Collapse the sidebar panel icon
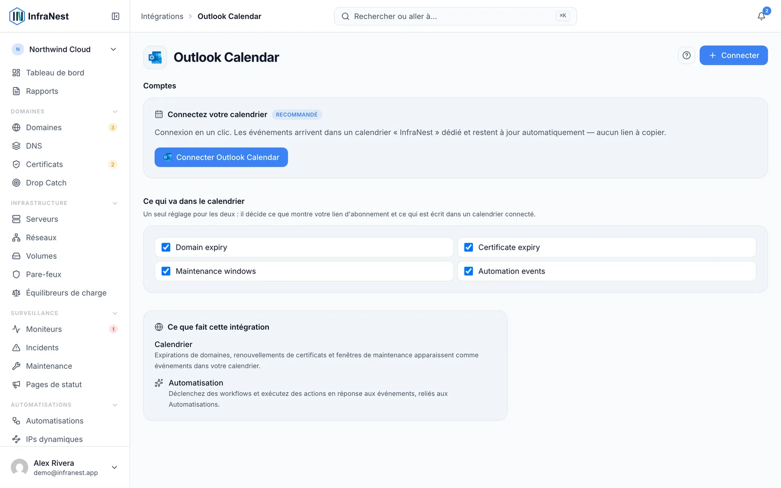This screenshot has height=488, width=781. coord(116,16)
